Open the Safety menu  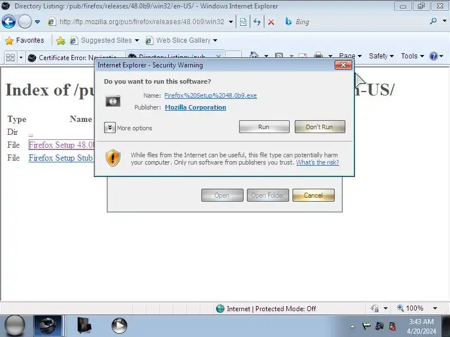[x=381, y=56]
